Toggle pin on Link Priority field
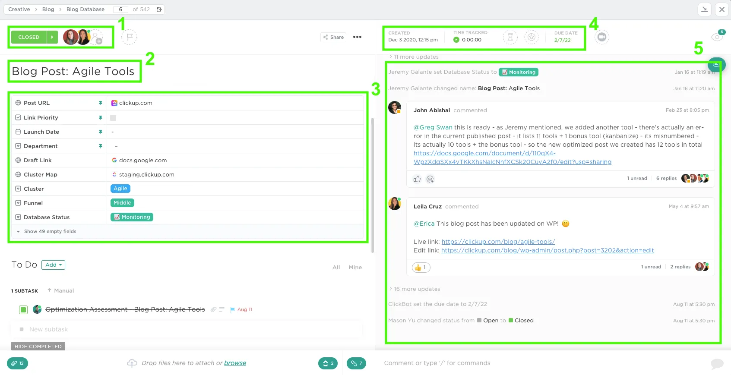Image resolution: width=731 pixels, height=375 pixels. click(x=101, y=118)
